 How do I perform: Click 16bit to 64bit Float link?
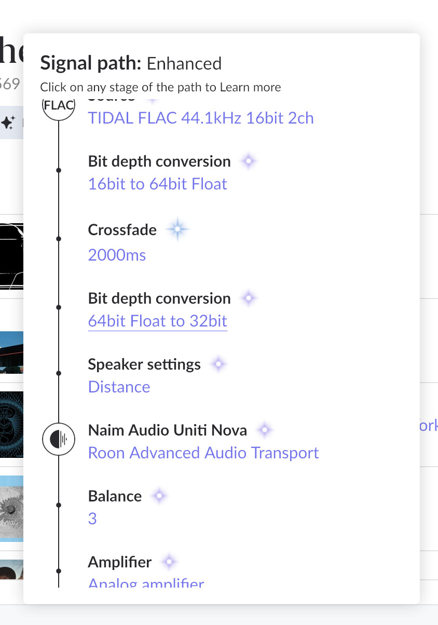tap(158, 184)
